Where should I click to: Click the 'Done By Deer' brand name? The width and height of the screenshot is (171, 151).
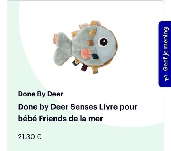(40, 94)
